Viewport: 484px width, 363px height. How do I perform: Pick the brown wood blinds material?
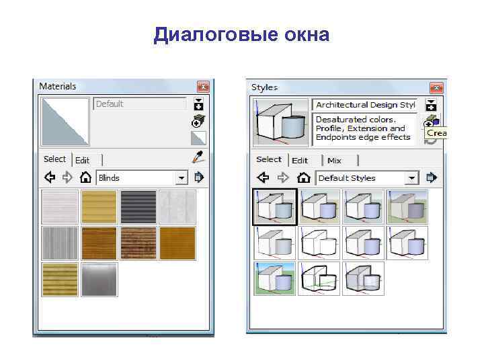99,243
